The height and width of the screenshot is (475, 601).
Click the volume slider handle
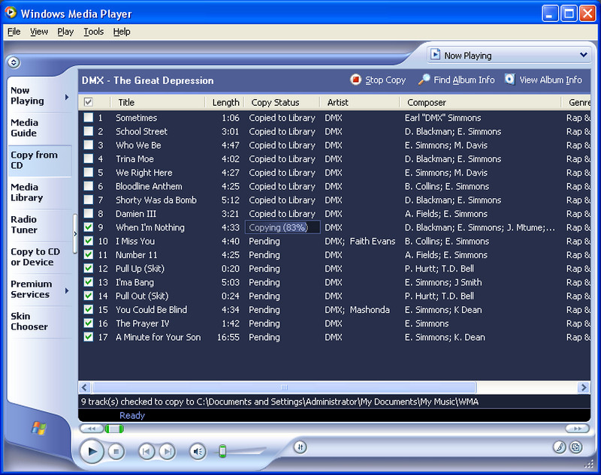(222, 451)
